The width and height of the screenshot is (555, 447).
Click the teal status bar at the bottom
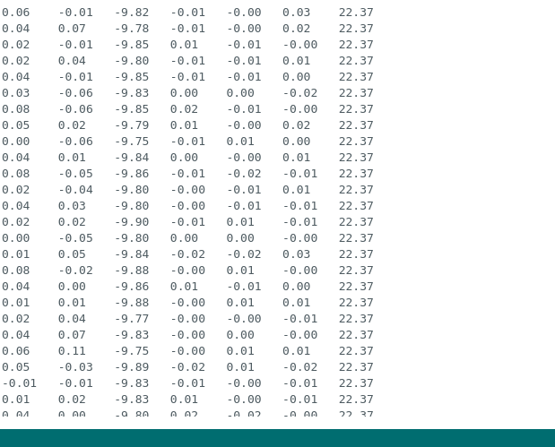(278, 438)
